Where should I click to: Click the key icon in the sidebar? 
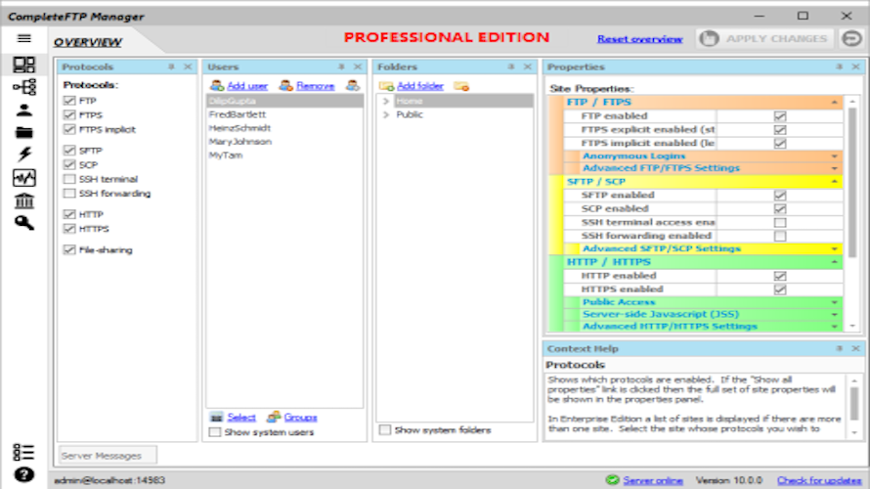point(24,223)
